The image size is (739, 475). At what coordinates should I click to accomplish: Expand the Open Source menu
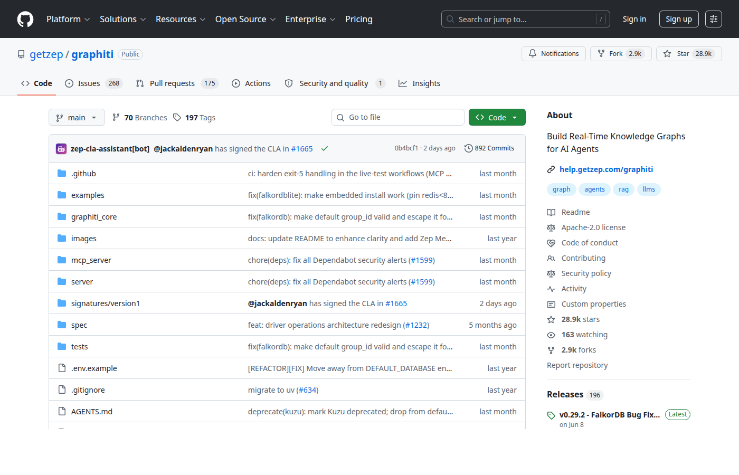[x=245, y=19]
